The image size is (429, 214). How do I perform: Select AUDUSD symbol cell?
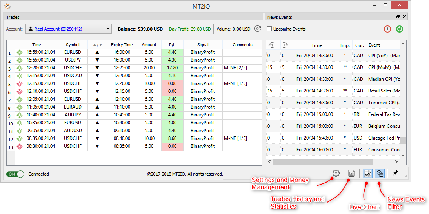point(73,131)
